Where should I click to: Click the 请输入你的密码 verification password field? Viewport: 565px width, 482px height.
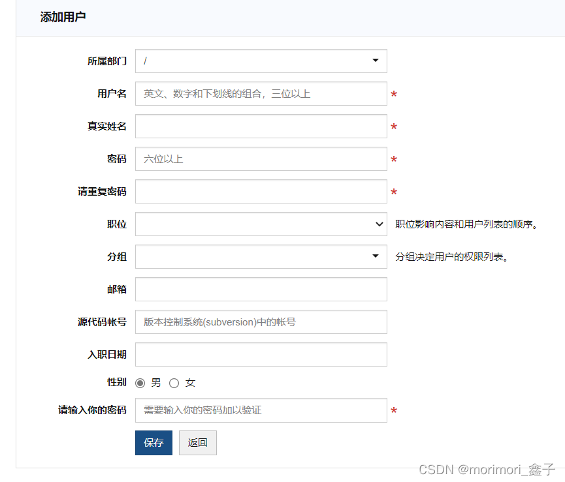(x=261, y=410)
